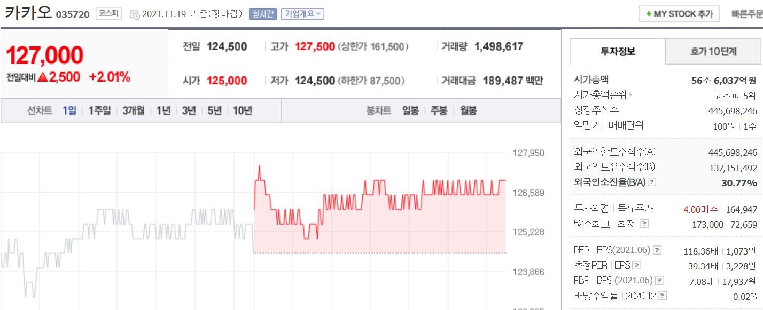Image resolution: width=763 pixels, height=310 pixels.
Task: Click the 4.00매수 investment opinion
Action: pyautogui.click(x=700, y=209)
